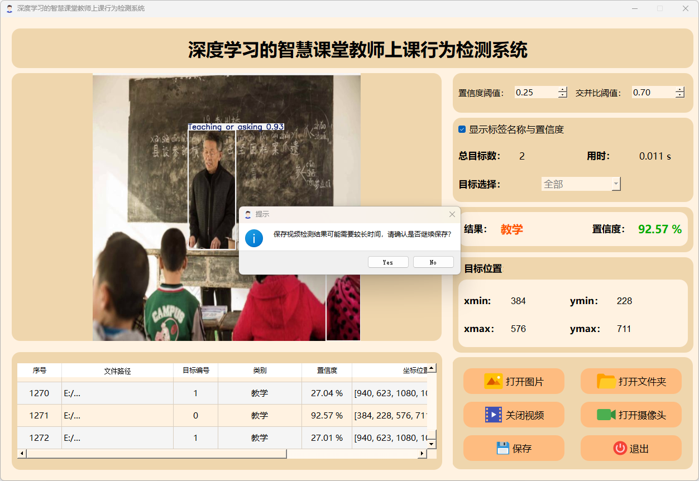
Task: Click the table's vertical scroll down arrow
Action: coord(431,444)
